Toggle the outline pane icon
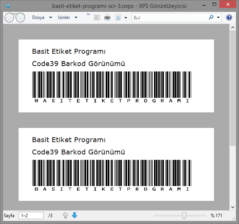This screenshot has width=239, height=224. pyautogui.click(x=97, y=17)
